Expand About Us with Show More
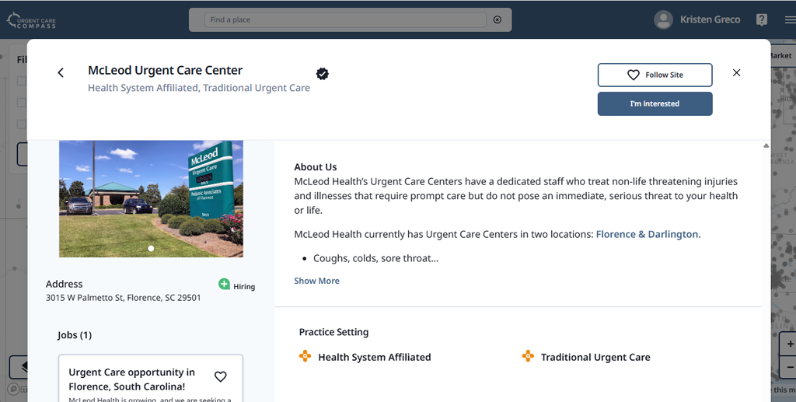Image resolution: width=796 pixels, height=402 pixels. click(x=317, y=281)
